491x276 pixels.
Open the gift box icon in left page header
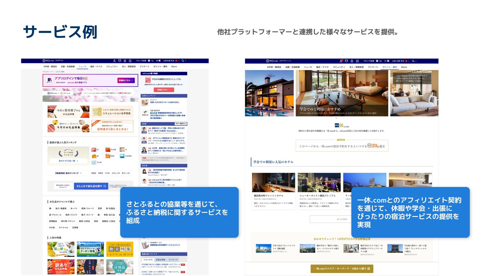coord(130,61)
